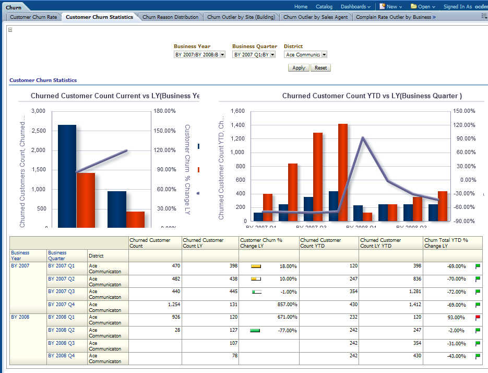Click the green gauge bar for -77.00%

click(x=255, y=330)
